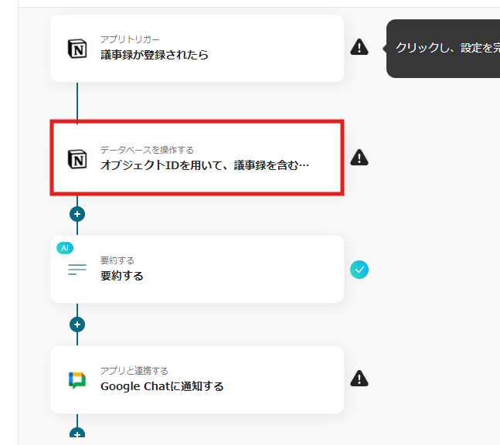Click the warning icon beside the オブジェクトID step
The image size is (500, 445).
click(359, 158)
